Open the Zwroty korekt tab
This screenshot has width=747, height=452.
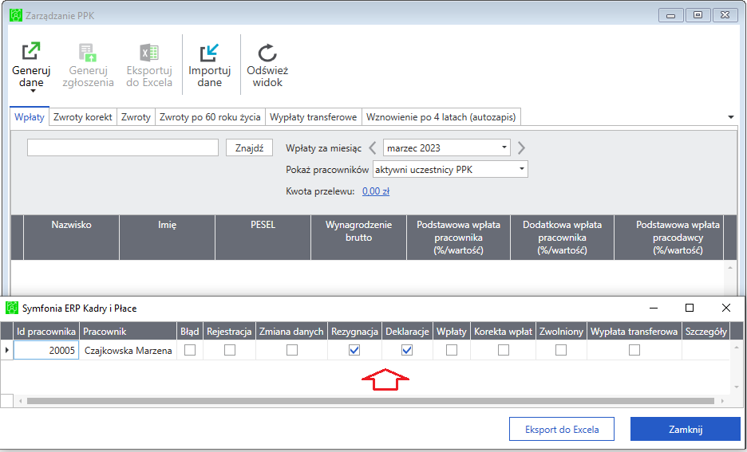tap(83, 117)
